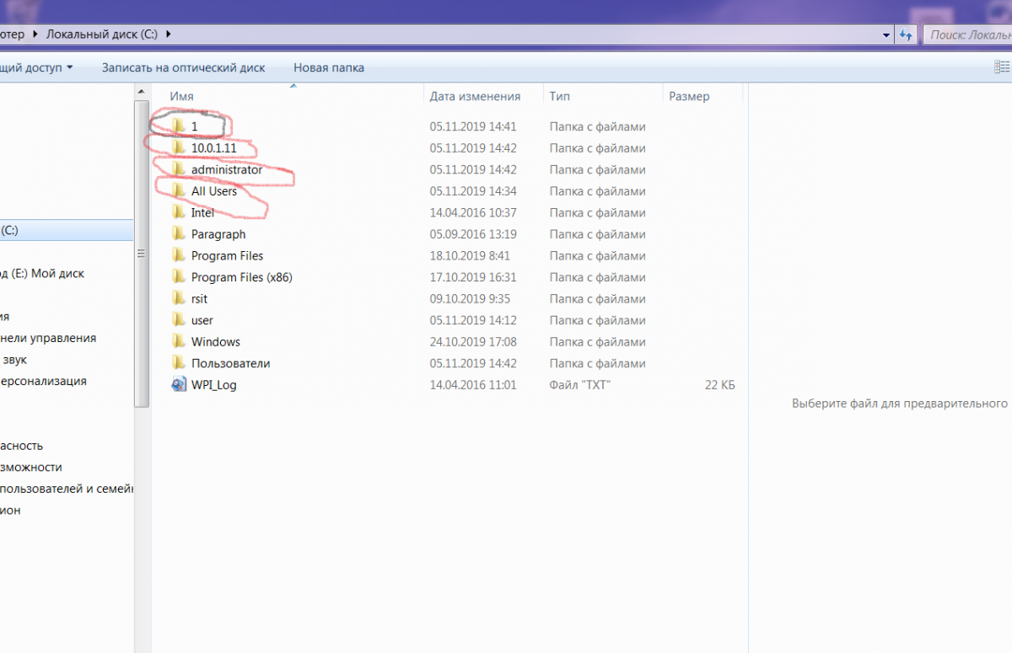1012x653 pixels.
Task: Click the date 14.04.2016 10:37 for Intel
Action: [473, 213]
